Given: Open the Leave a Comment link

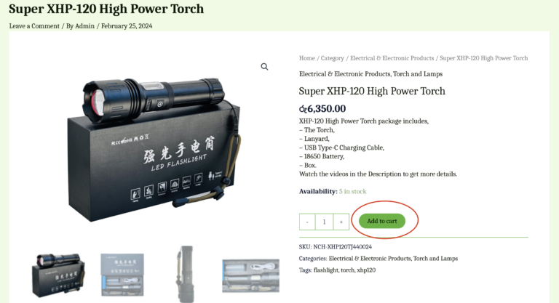Looking at the screenshot, I should [x=34, y=26].
